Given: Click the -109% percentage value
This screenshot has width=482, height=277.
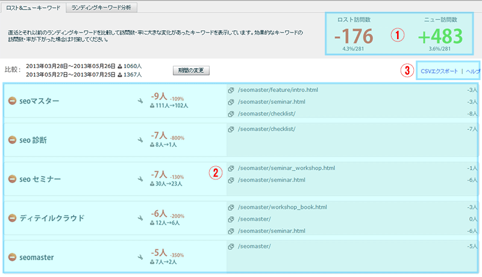Looking at the screenshot, I should click(x=177, y=99).
